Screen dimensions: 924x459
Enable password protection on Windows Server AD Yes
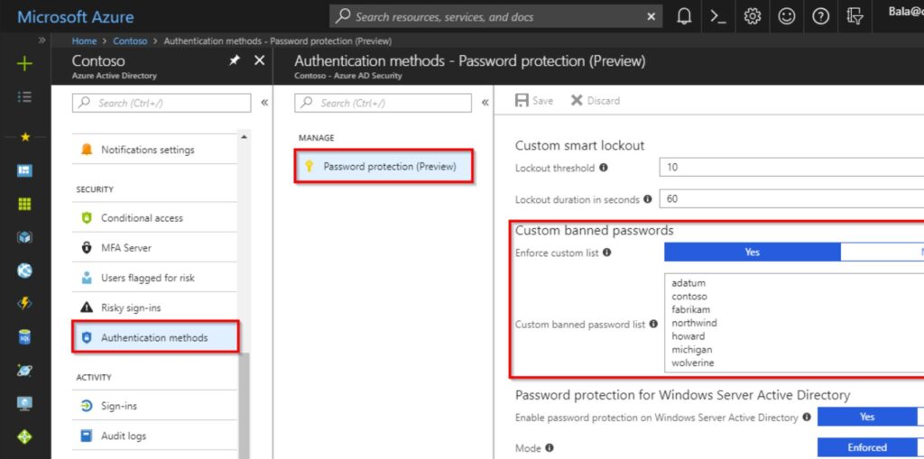867,417
